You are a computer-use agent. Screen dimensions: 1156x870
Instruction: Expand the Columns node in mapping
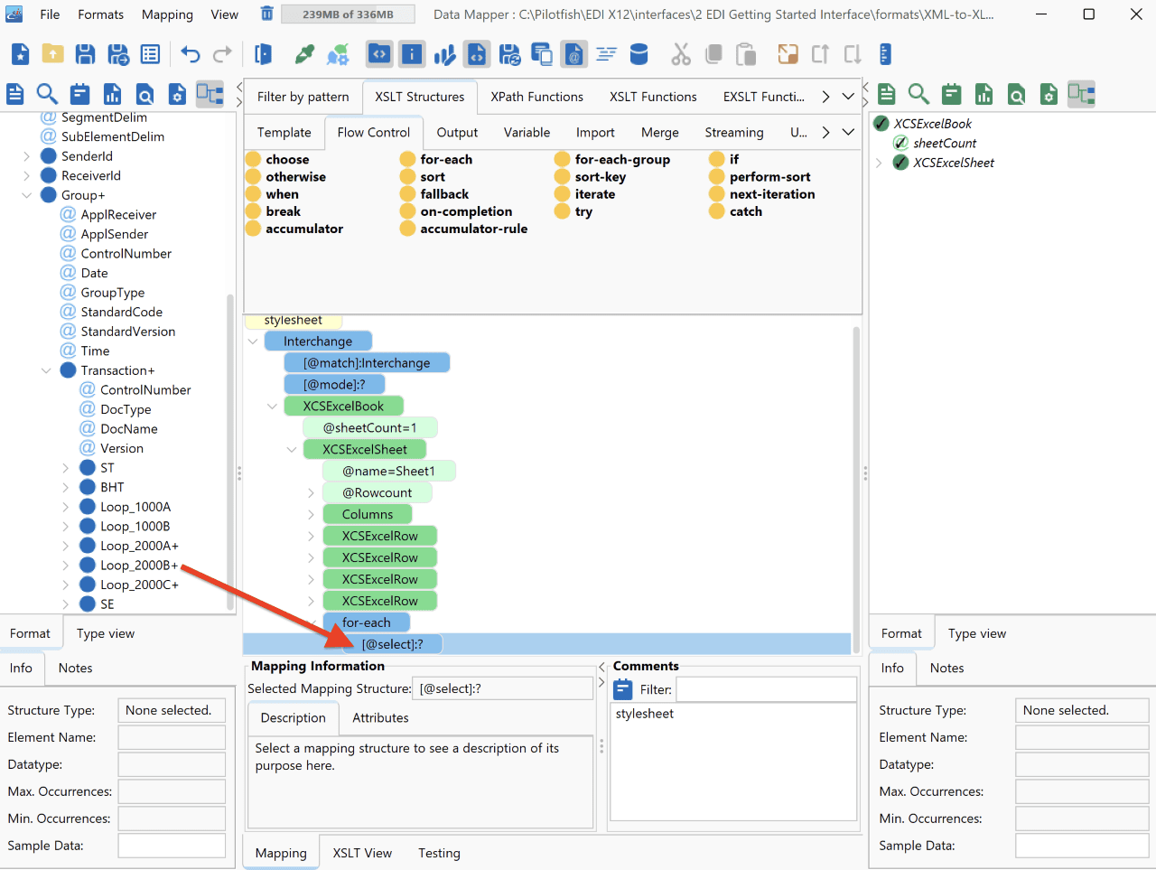click(311, 514)
